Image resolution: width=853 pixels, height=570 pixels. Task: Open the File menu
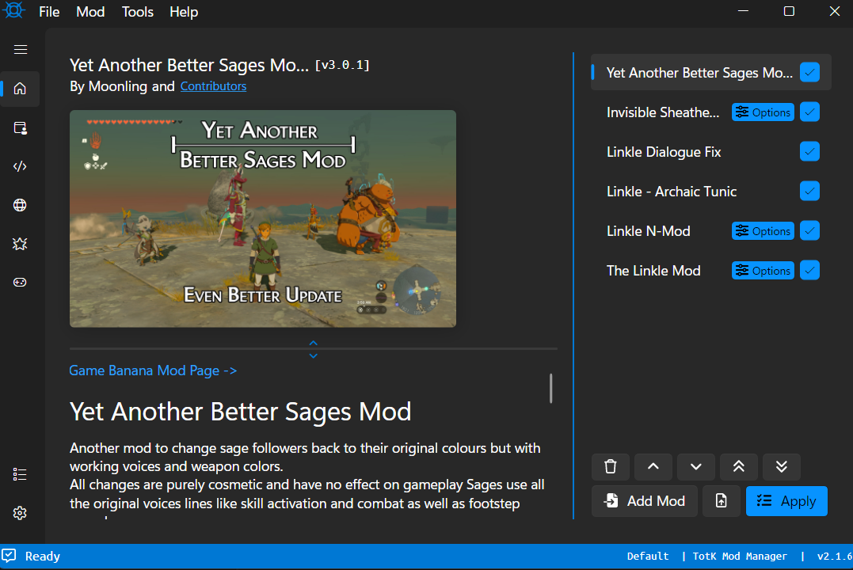coord(49,11)
